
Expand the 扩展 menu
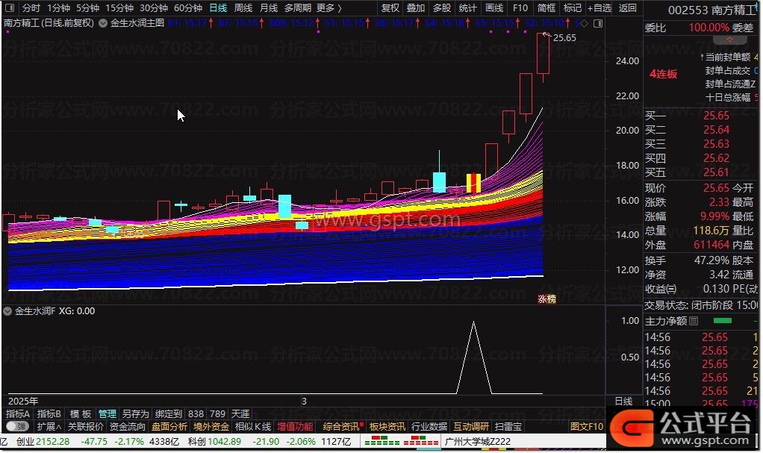49,427
